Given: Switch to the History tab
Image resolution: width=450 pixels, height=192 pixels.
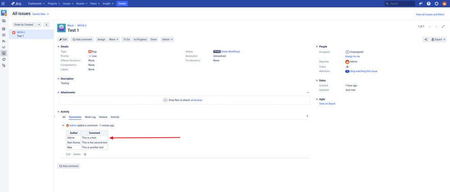Looking at the screenshot, I should [x=103, y=117].
